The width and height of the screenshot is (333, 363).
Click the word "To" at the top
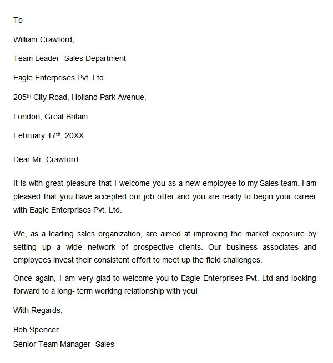pos(18,20)
